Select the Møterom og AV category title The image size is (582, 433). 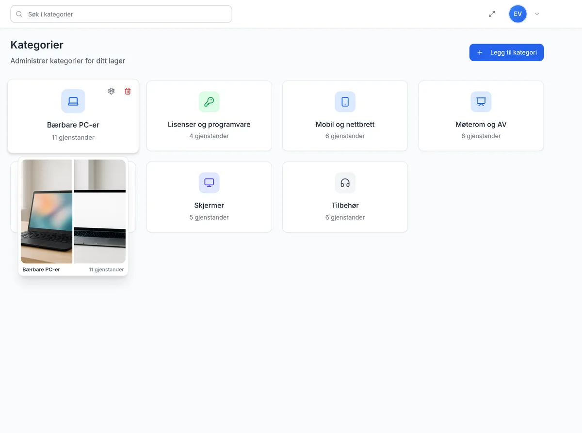[x=481, y=124]
